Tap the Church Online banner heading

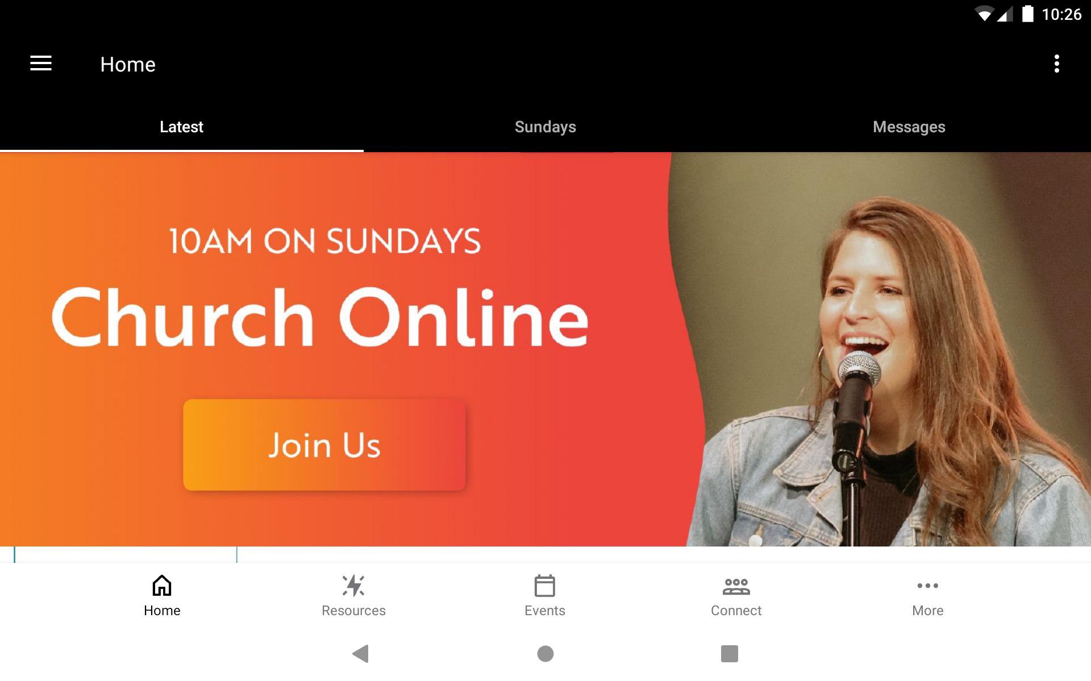[320, 317]
